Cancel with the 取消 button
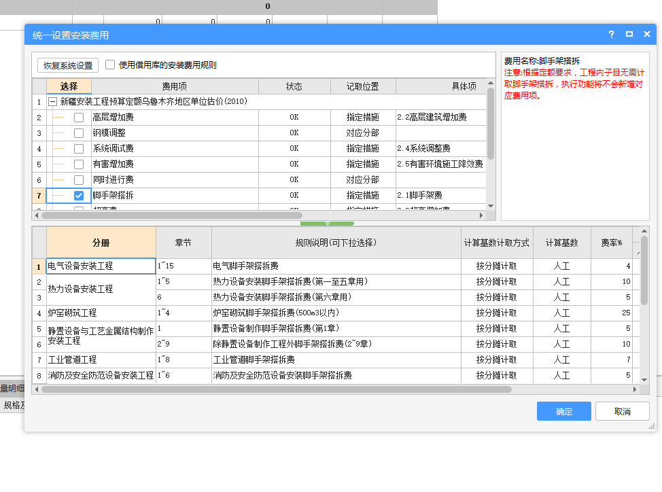 point(623,411)
